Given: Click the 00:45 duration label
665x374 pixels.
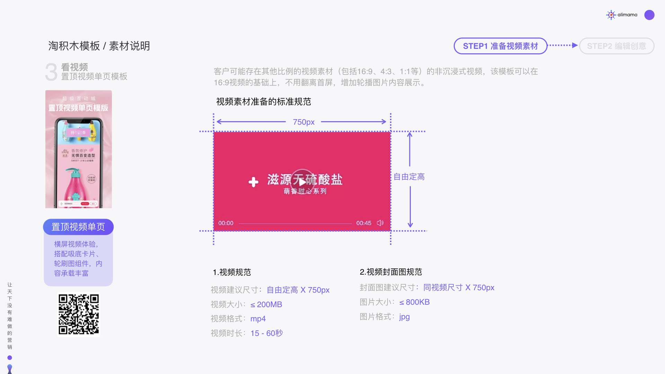Looking at the screenshot, I should 363,223.
